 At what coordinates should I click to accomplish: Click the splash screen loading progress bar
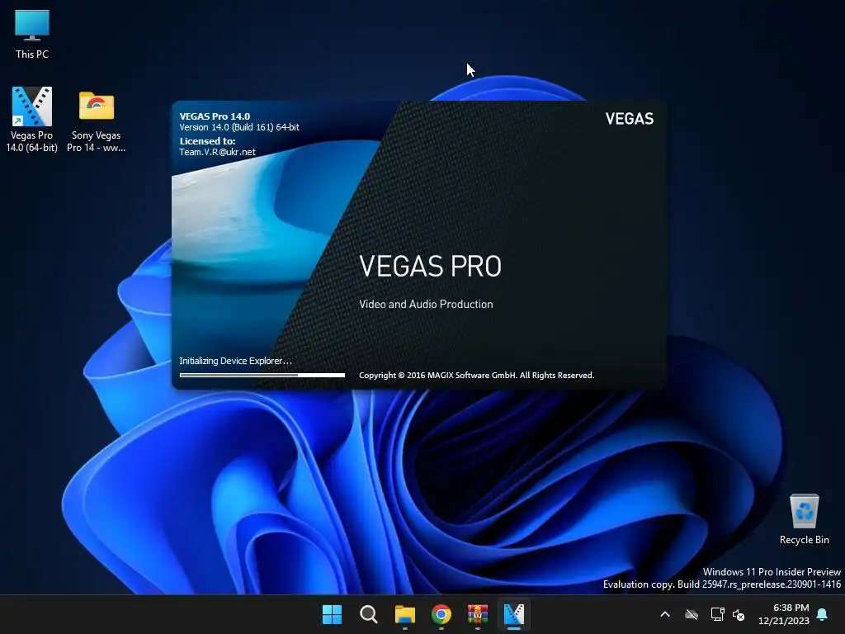point(262,376)
